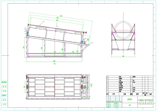This screenshot has height=111, width=157.
Task: Select the width dimension below the end view
Action: pyautogui.click(x=123, y=56)
